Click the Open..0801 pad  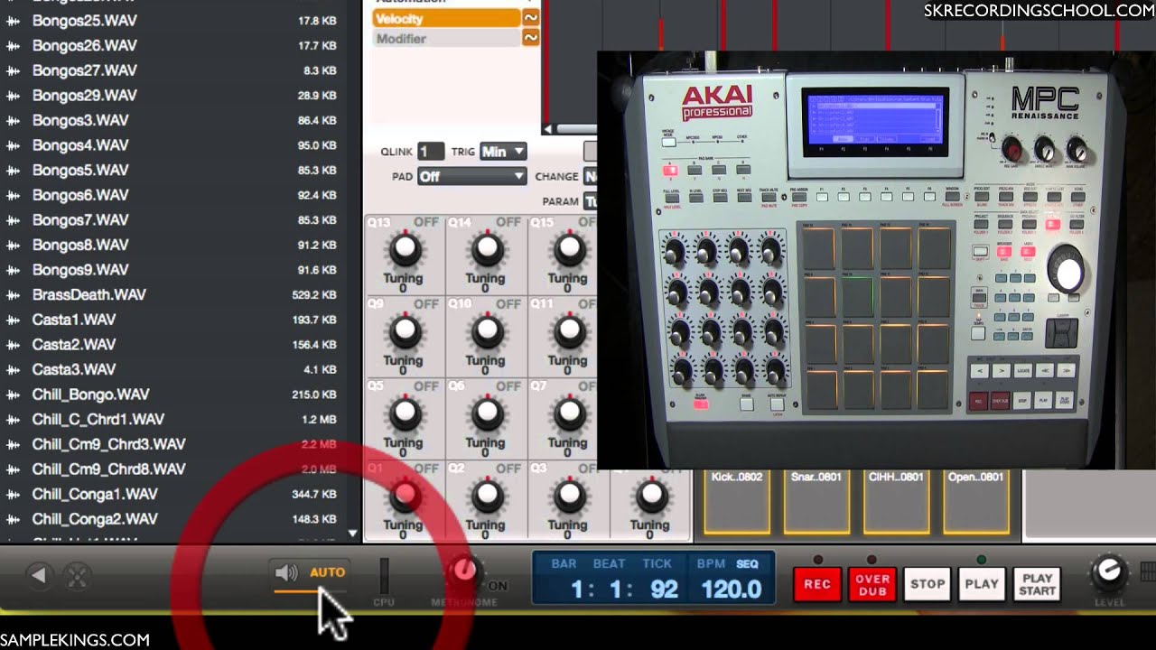(975, 501)
